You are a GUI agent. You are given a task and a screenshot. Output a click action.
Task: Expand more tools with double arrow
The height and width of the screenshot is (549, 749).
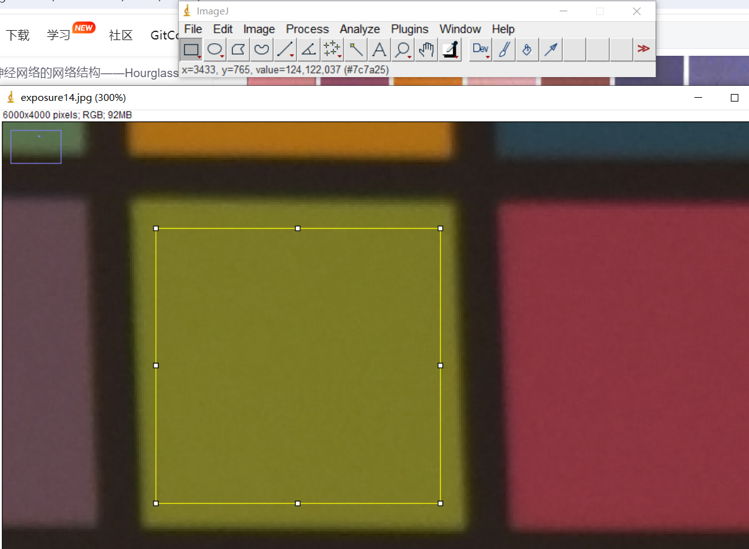643,49
